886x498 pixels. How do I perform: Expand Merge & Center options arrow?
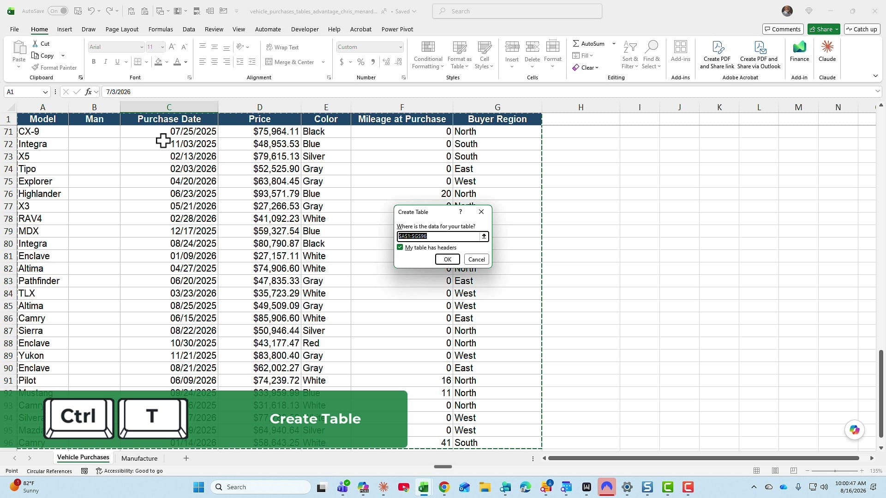point(323,62)
